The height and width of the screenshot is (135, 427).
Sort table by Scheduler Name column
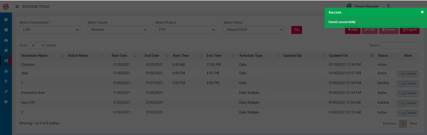click(x=34, y=56)
